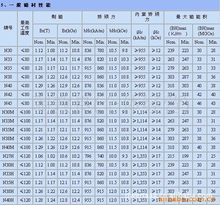Screen dimensions: 220x205
Task: Select the ≥1,114 cell in N35M row
Action: [x=140, y=130]
